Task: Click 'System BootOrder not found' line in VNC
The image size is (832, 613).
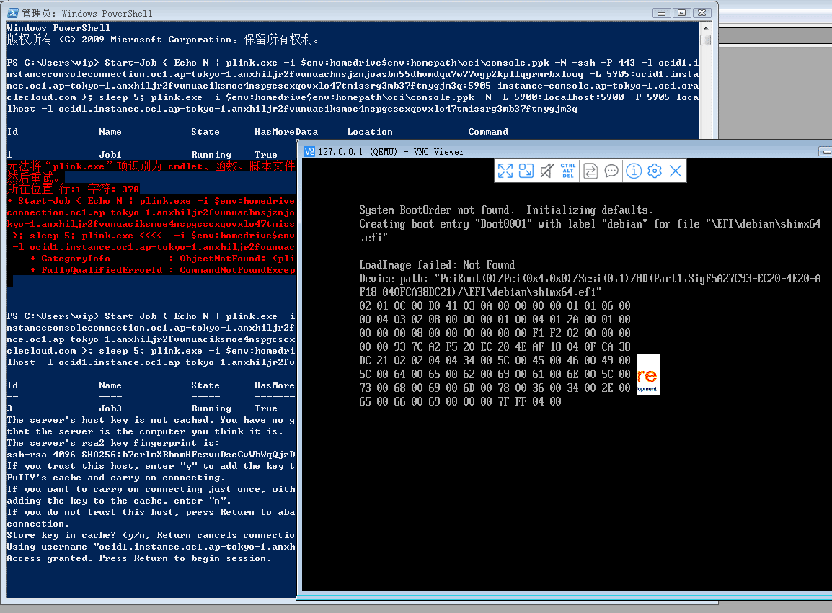Action: click(506, 210)
